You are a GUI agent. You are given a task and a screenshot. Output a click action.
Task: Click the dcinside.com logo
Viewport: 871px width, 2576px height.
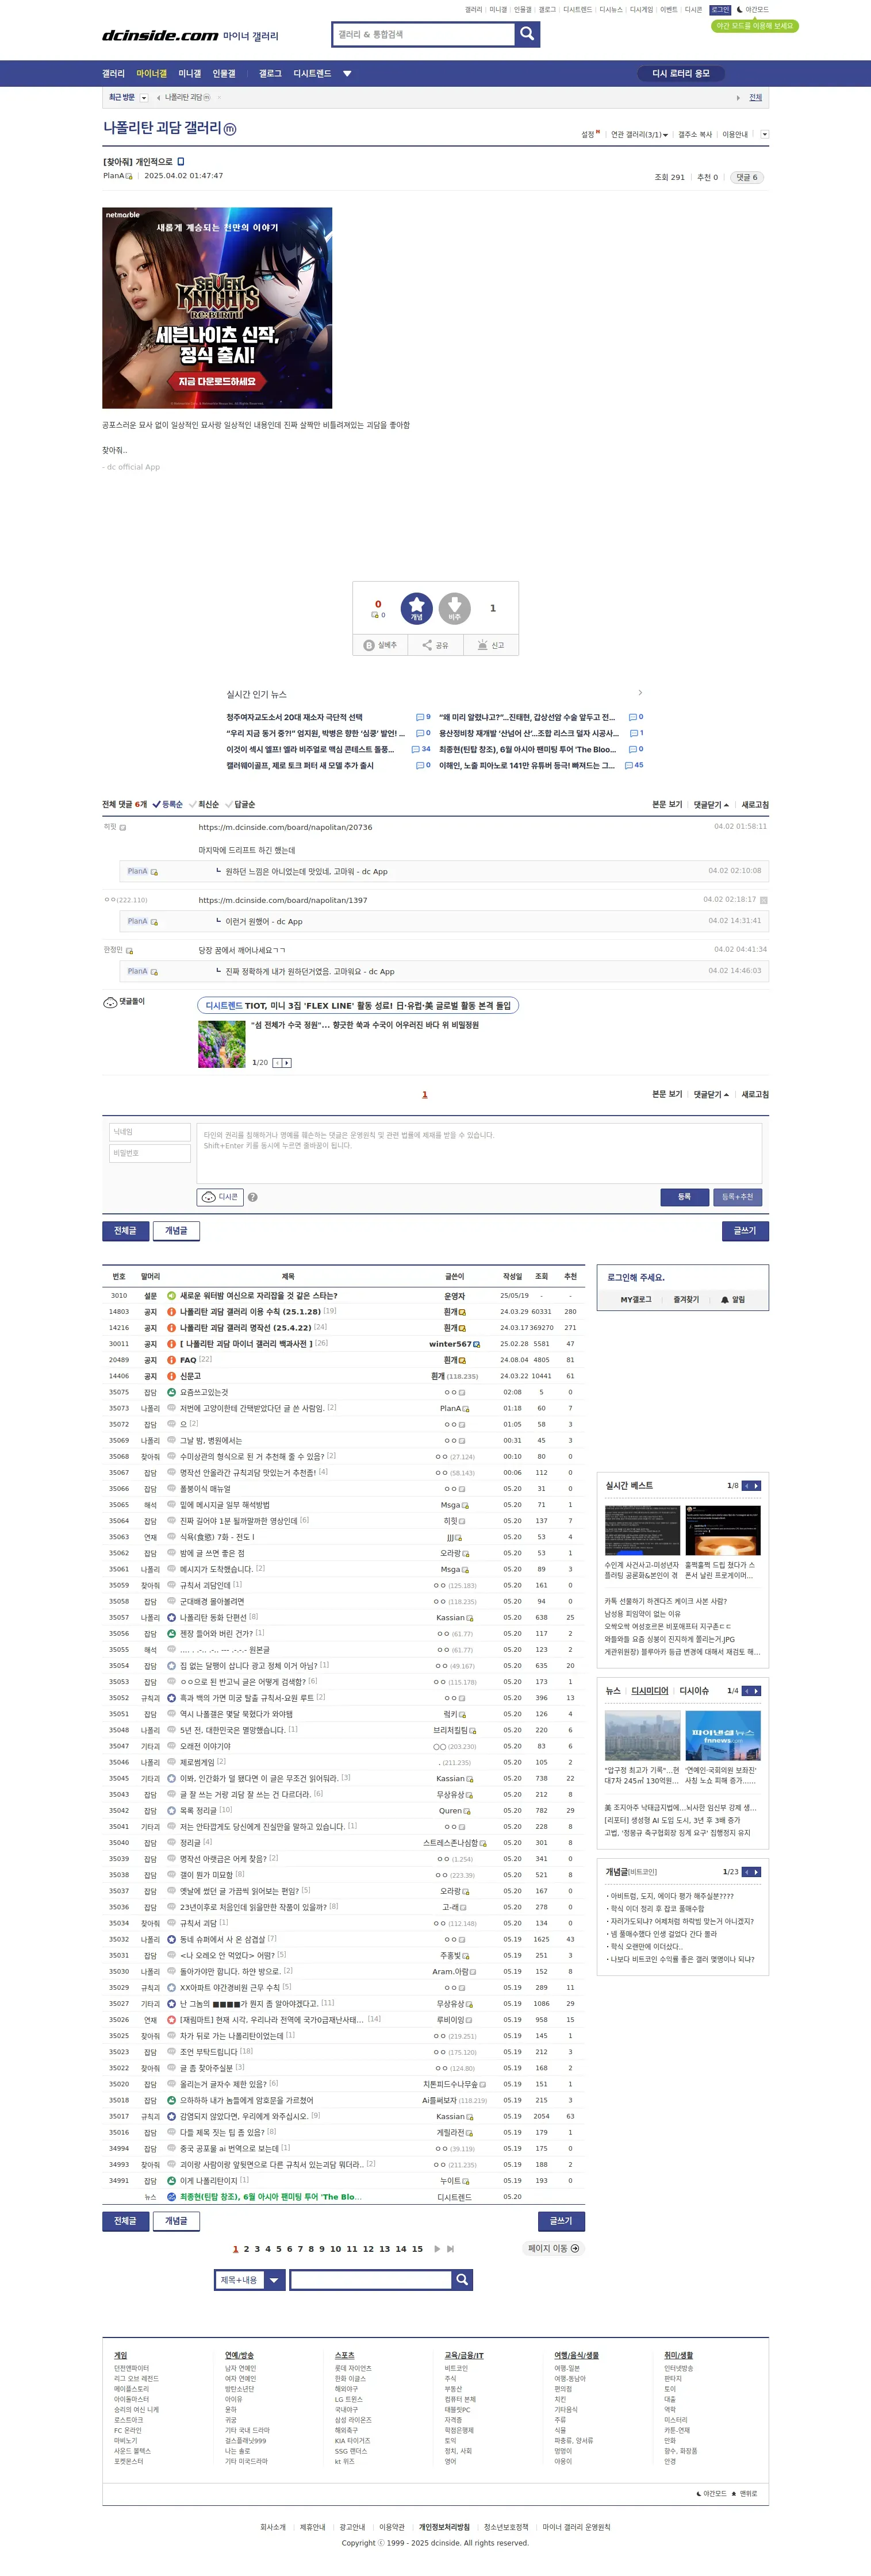(160, 35)
